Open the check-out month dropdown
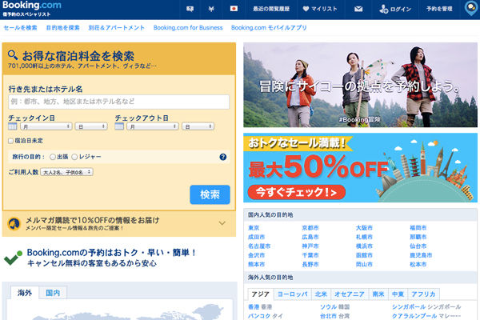The height and width of the screenshot is (320, 480). coord(153,126)
